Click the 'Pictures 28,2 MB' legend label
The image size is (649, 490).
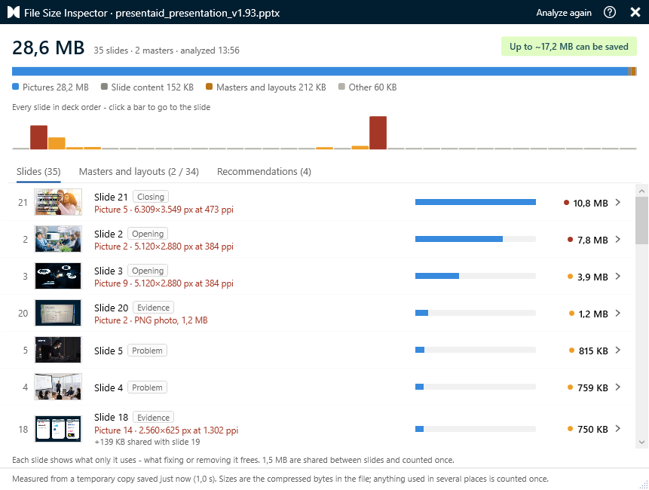click(56, 87)
